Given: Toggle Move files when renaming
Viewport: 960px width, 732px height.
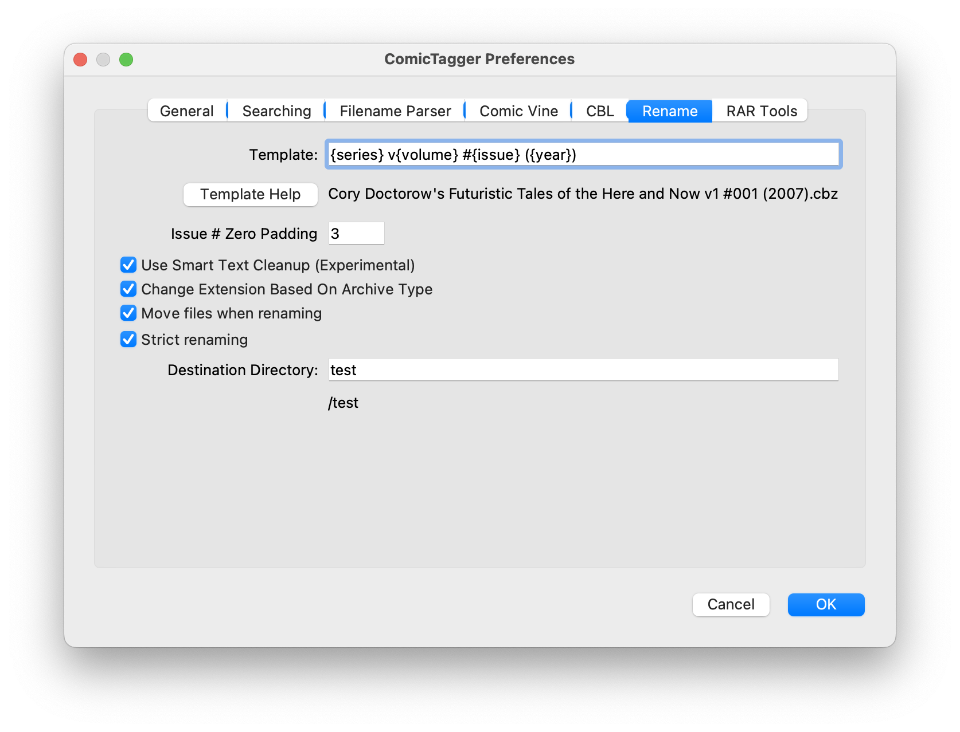Looking at the screenshot, I should coord(128,313).
